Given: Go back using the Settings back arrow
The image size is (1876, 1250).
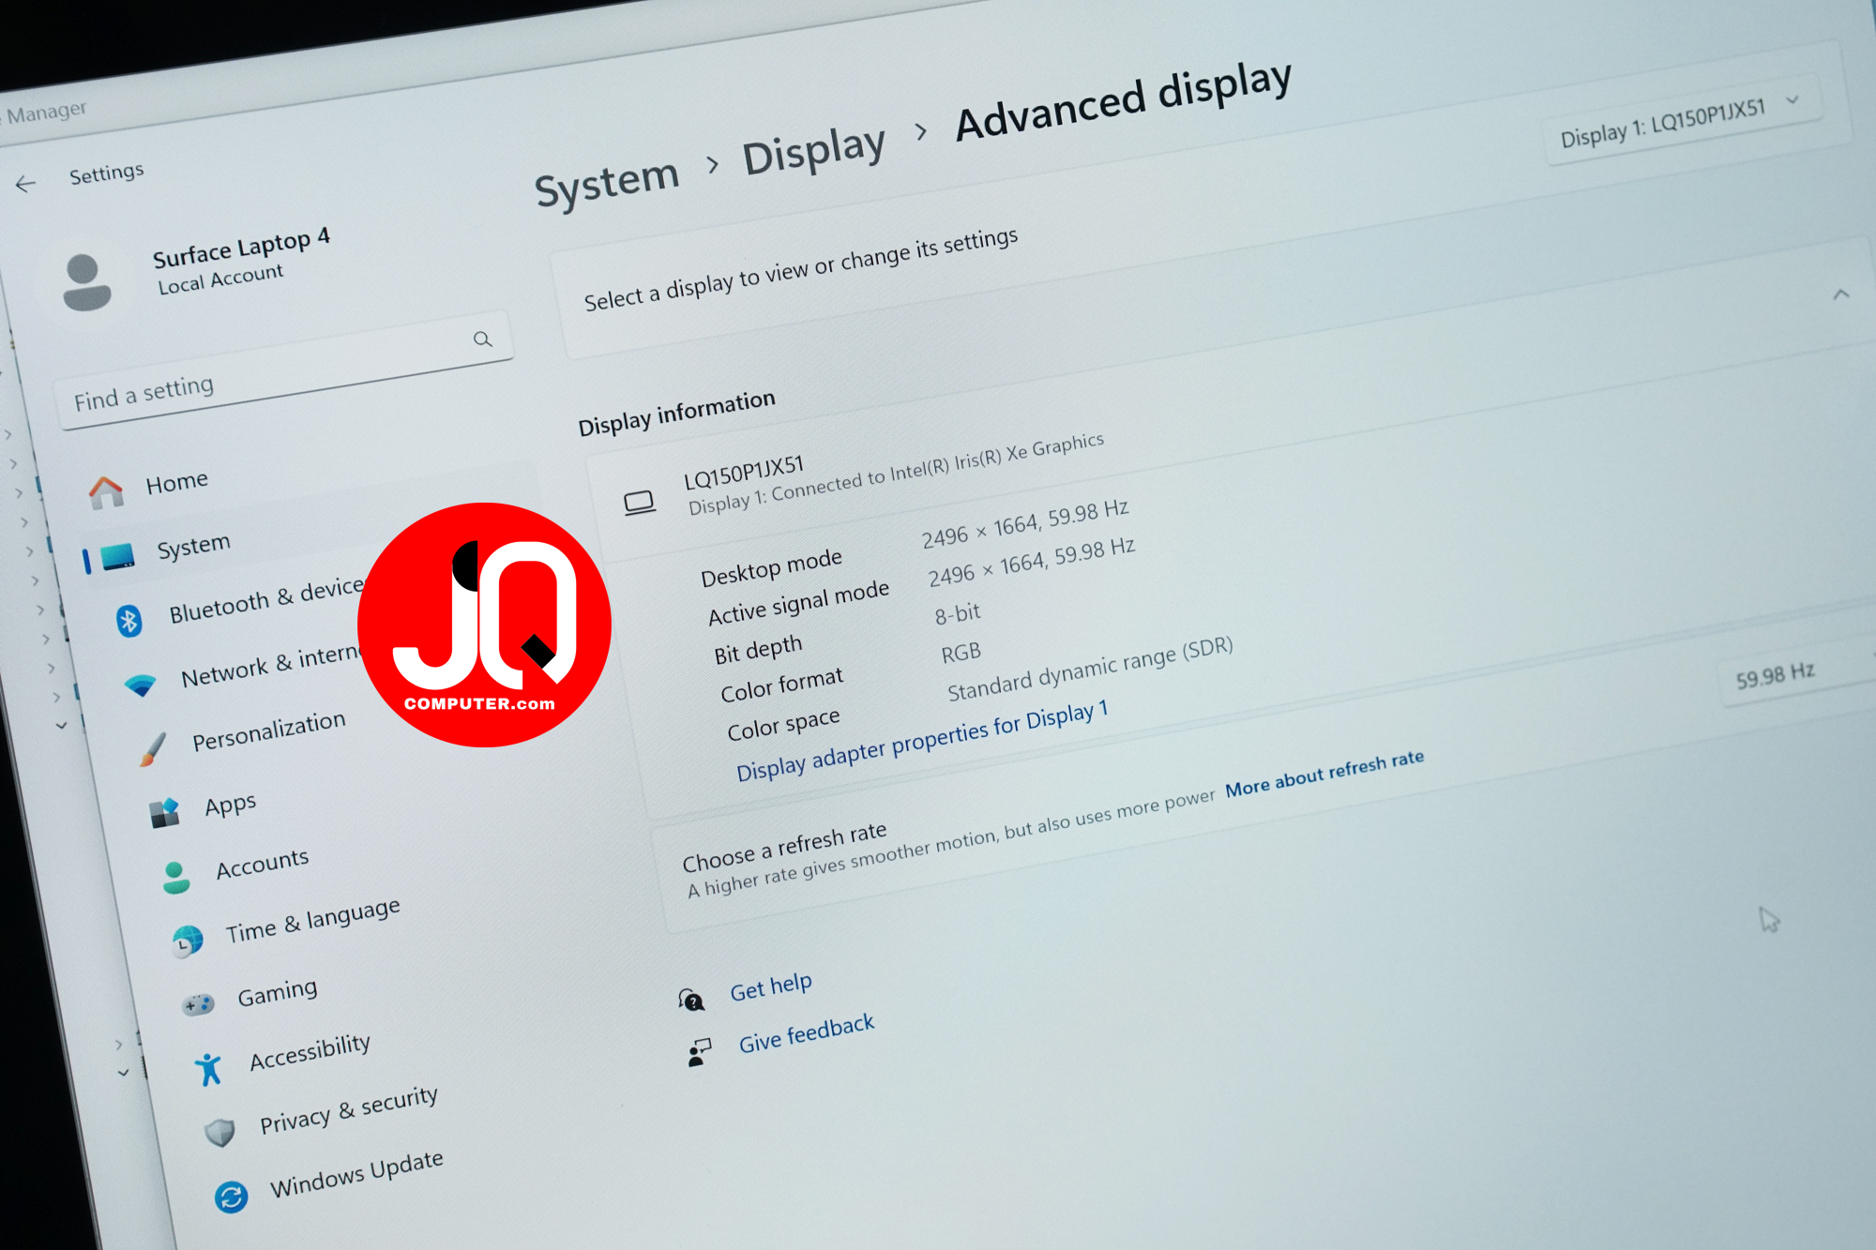Looking at the screenshot, I should [x=25, y=184].
